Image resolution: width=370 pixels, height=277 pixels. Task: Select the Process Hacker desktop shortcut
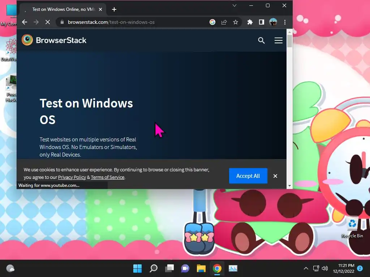(11, 88)
